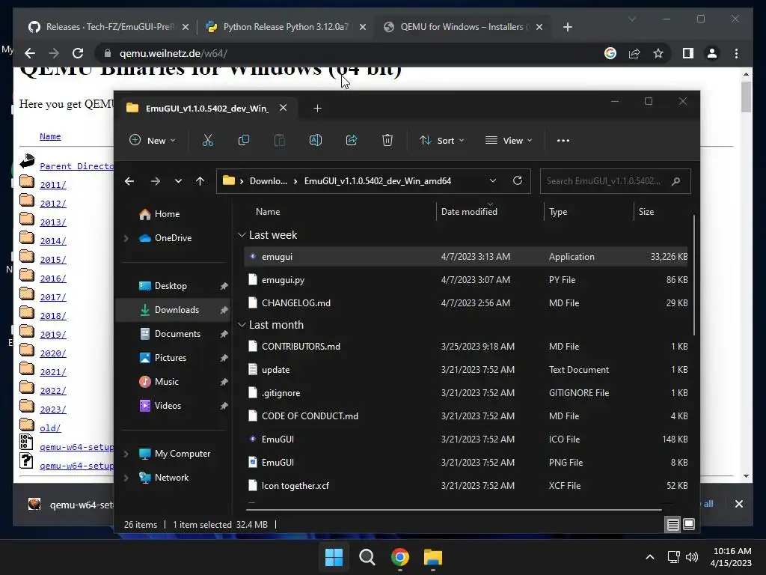Click the Rename icon in Explorer toolbar
The width and height of the screenshot is (766, 575).
(x=316, y=140)
